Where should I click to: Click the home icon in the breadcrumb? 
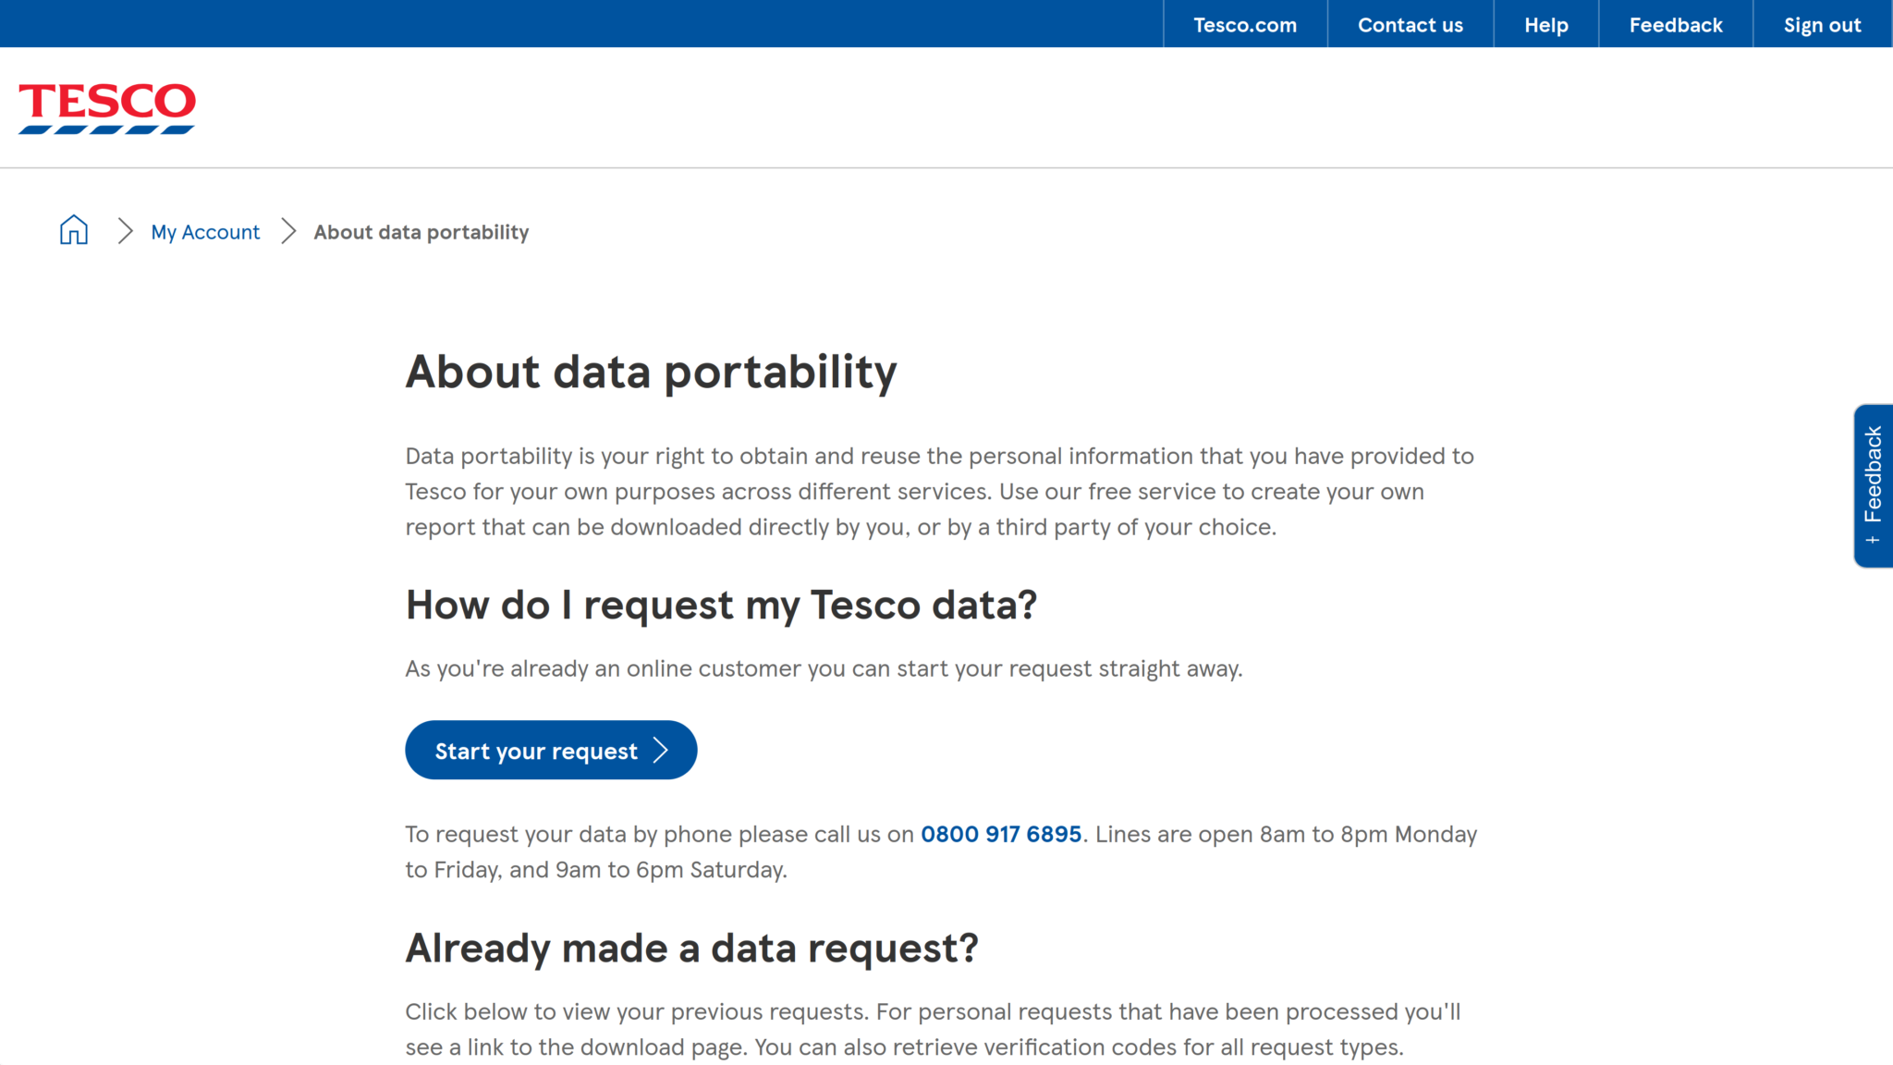pos(73,230)
